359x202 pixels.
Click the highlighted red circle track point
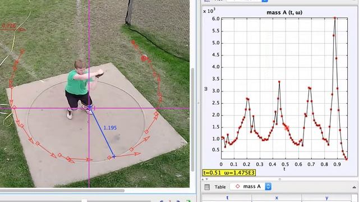coord(144,58)
